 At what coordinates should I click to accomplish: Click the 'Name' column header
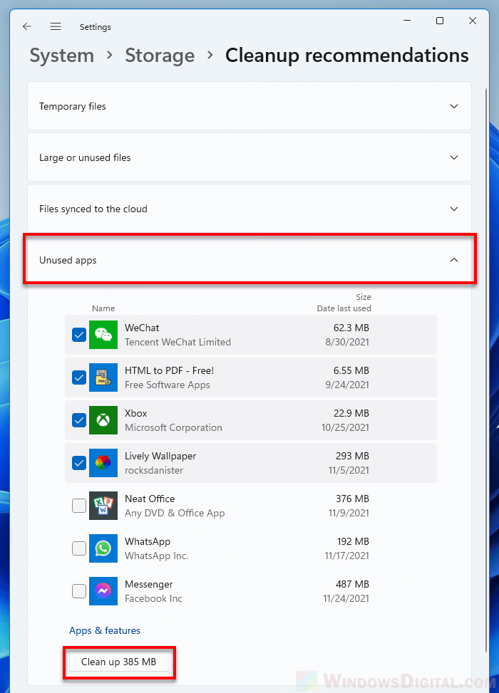point(103,308)
